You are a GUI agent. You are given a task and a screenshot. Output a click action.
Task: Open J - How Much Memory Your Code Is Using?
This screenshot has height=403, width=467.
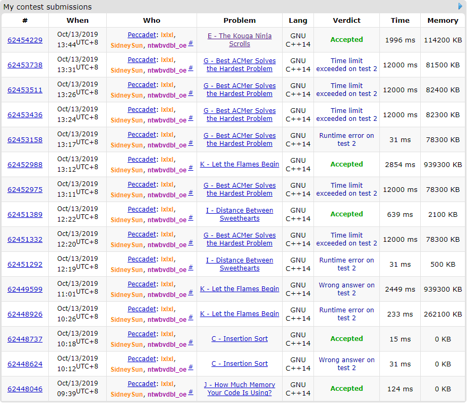[239, 389]
